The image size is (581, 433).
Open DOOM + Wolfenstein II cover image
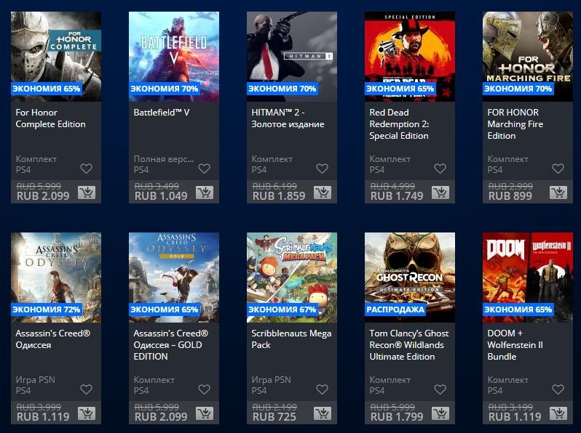528,278
